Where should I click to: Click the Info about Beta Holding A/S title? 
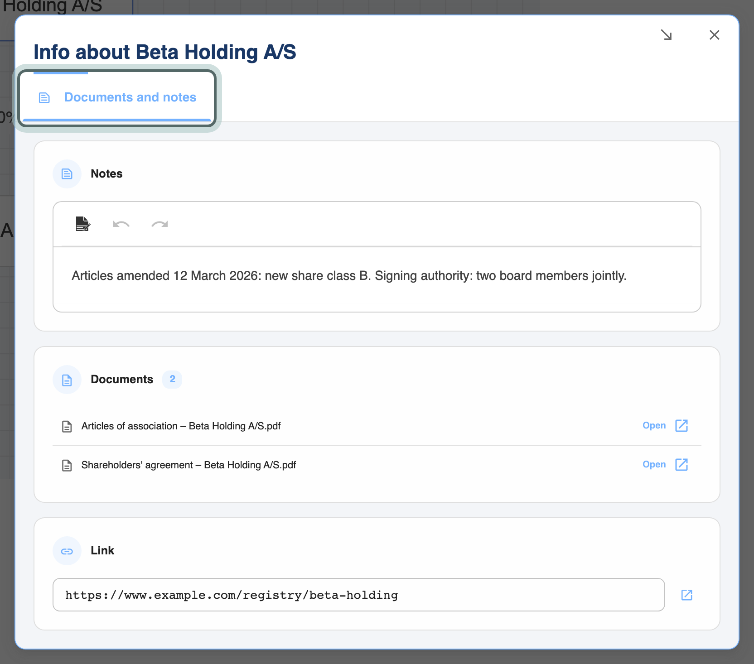pyautogui.click(x=165, y=52)
